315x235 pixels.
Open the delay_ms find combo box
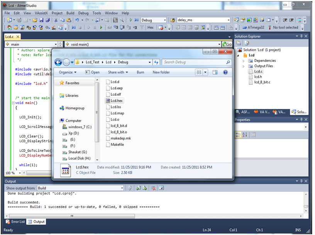pyautogui.click(x=229, y=20)
